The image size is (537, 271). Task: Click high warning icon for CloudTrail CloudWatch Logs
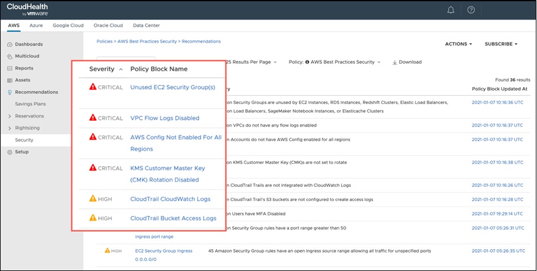click(93, 198)
